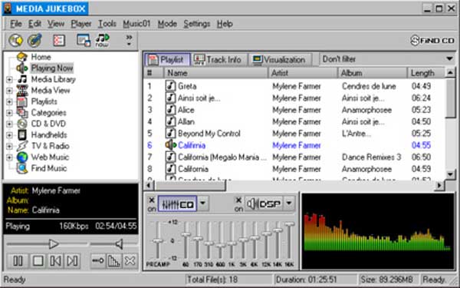Expand the TV & Radio tree node
This screenshot has width=460, height=288.
coord(9,147)
